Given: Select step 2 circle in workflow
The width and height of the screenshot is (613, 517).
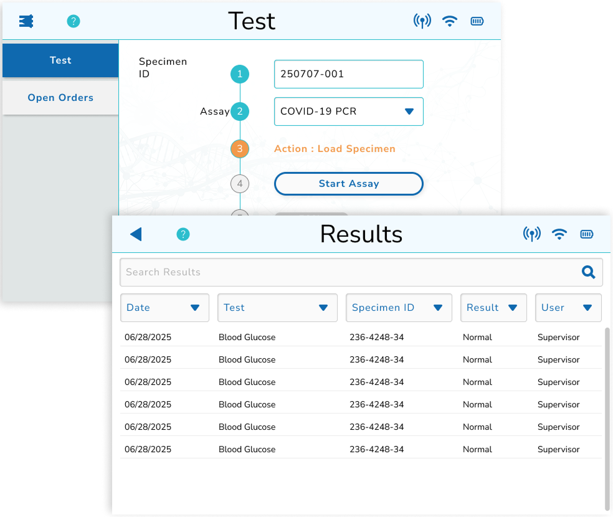Looking at the screenshot, I should point(240,111).
